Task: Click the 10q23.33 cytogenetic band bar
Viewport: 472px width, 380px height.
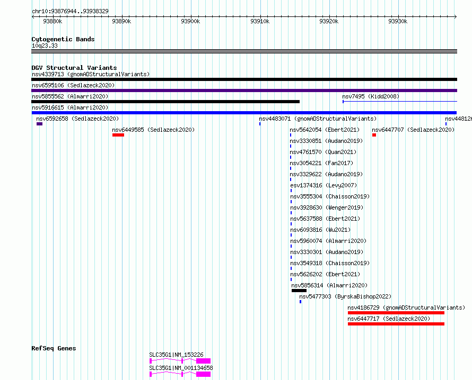Action: coord(244,51)
